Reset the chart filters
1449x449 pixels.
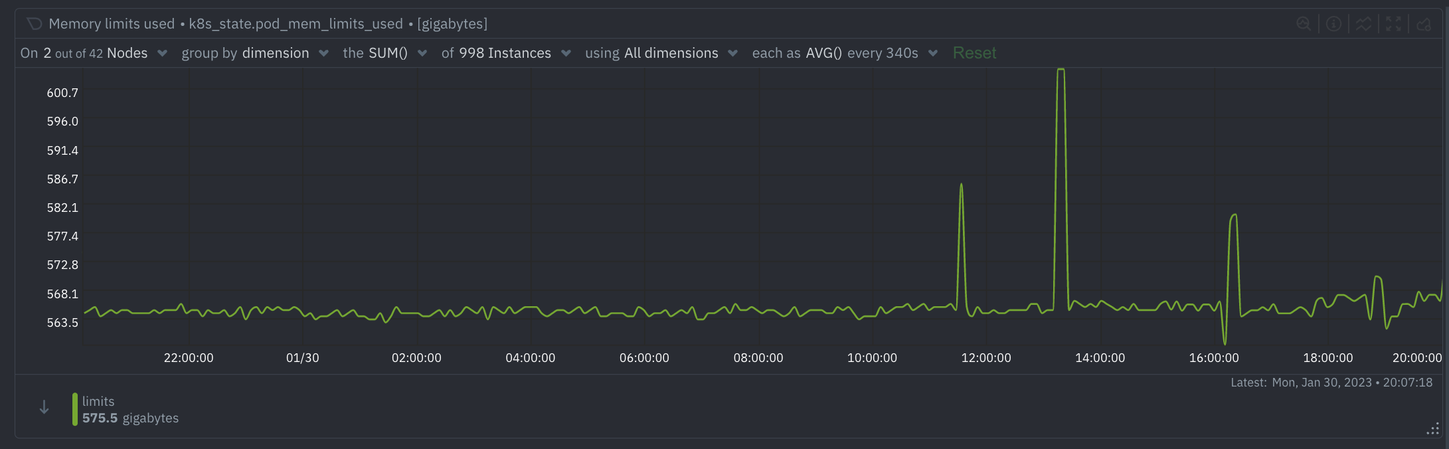(974, 53)
